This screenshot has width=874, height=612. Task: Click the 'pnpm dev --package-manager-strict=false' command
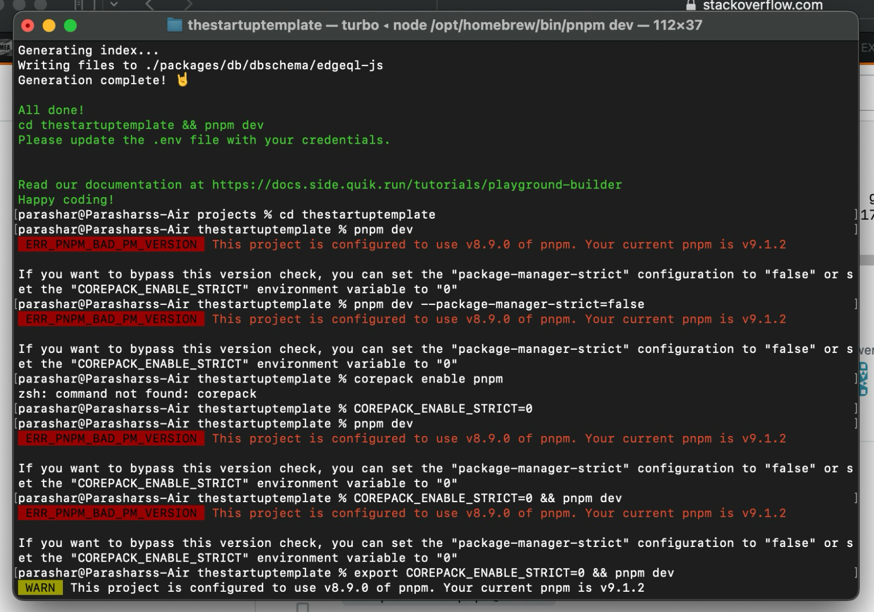click(x=499, y=304)
